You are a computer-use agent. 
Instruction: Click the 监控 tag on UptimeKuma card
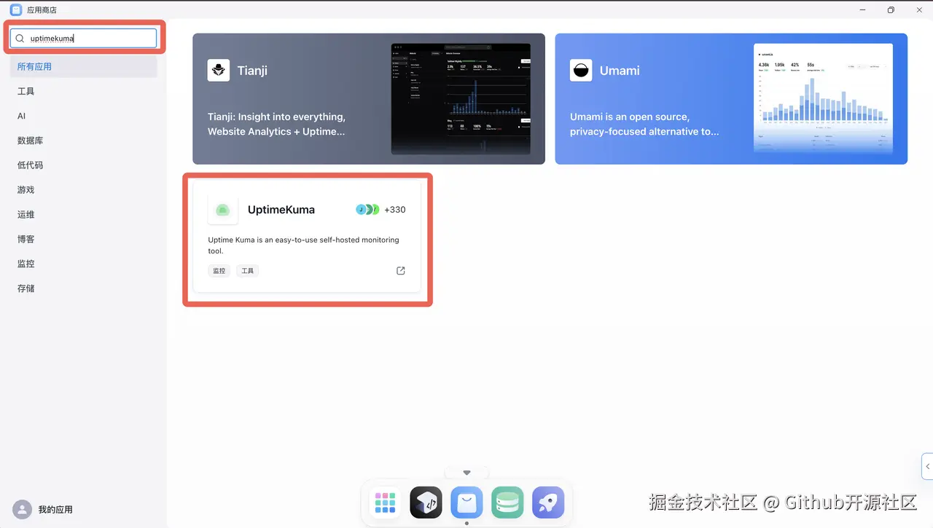[x=219, y=271]
